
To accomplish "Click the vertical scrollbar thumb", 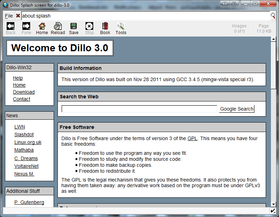I will point(273,65).
